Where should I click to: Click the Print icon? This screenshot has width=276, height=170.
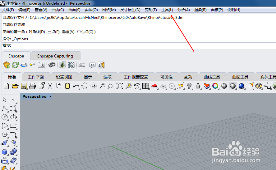pos(33,86)
